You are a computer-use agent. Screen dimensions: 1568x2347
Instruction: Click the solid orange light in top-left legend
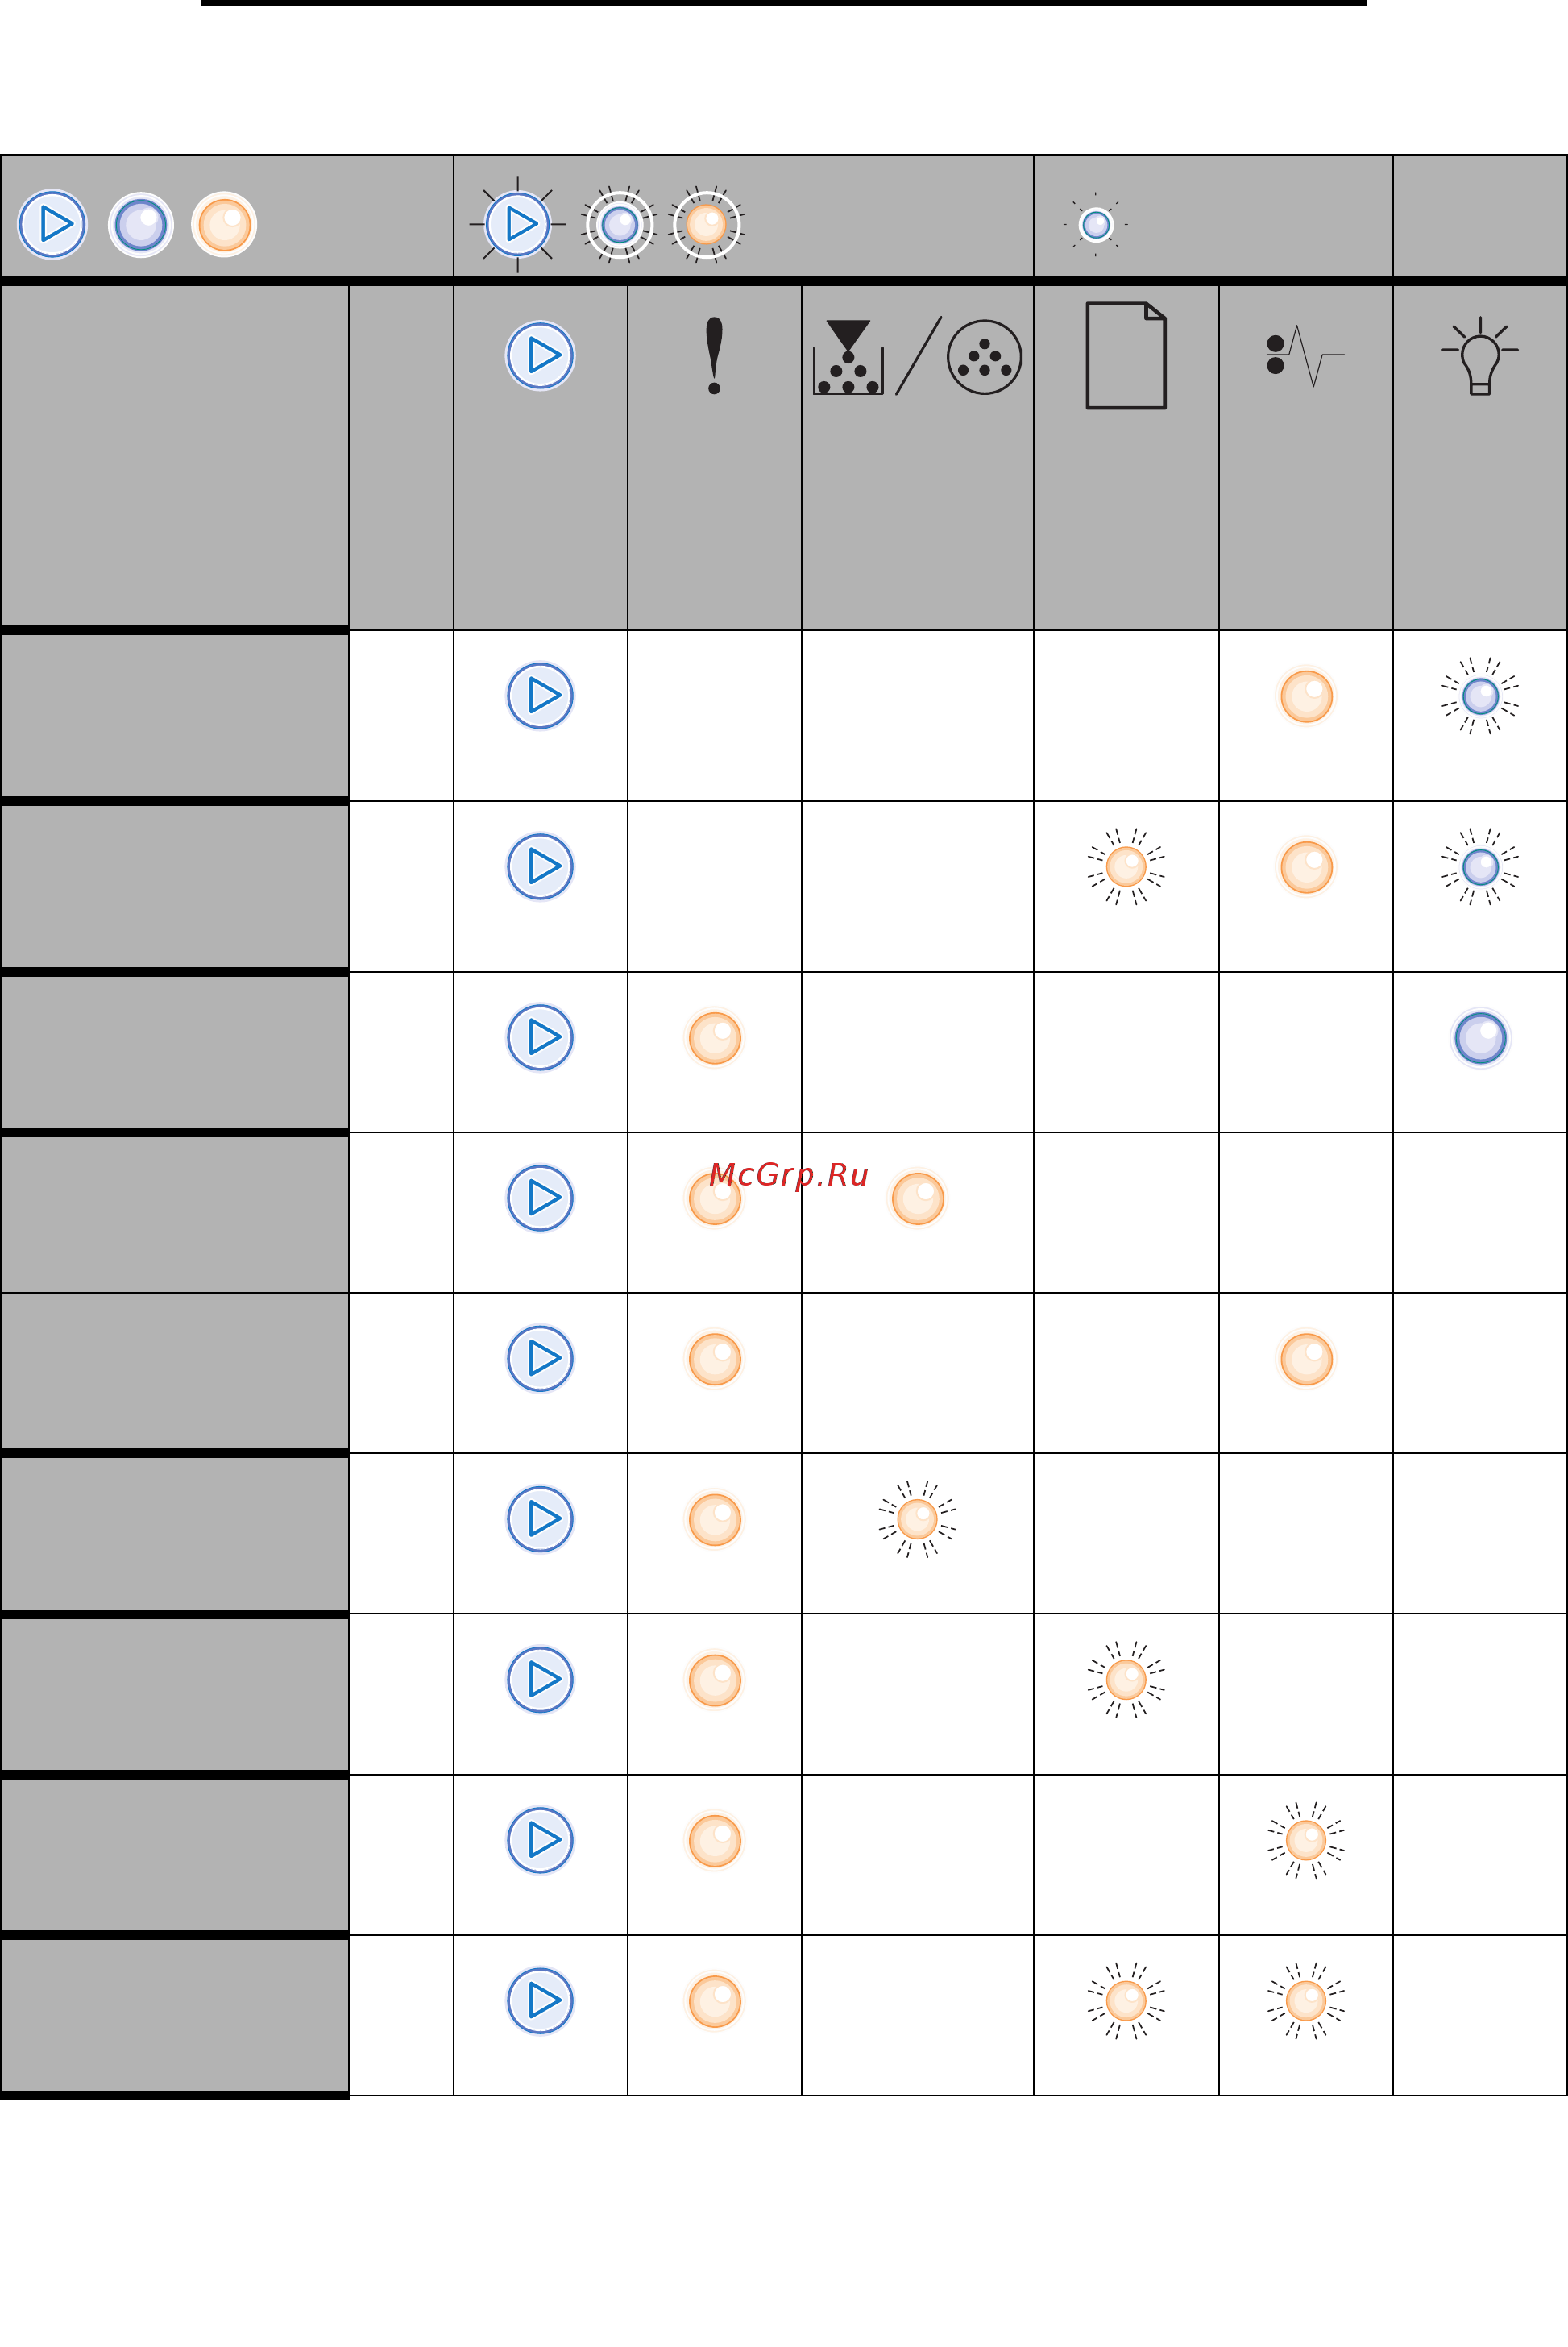(224, 224)
